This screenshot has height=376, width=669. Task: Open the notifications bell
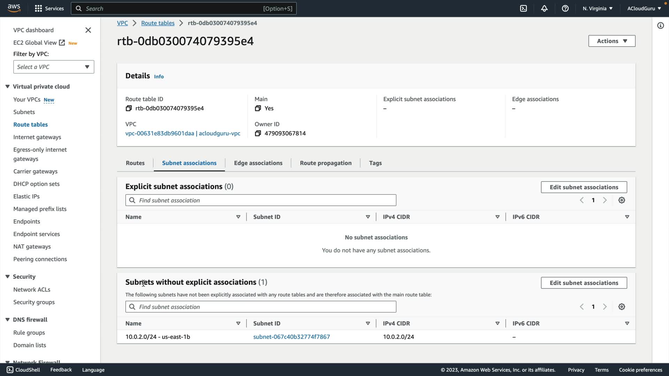pyautogui.click(x=544, y=8)
